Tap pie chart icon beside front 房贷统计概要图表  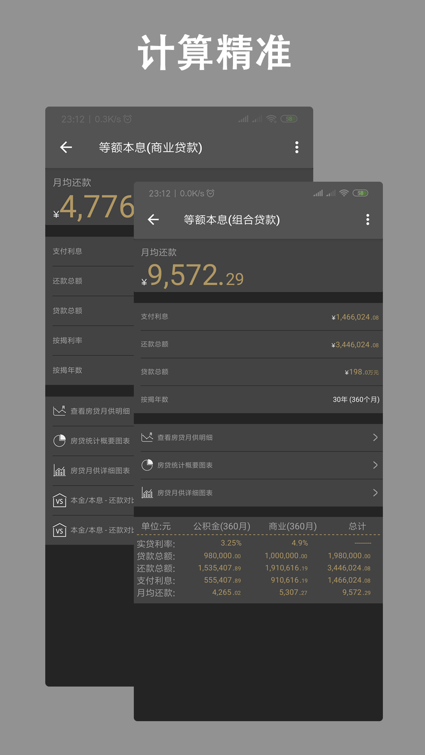[147, 465]
